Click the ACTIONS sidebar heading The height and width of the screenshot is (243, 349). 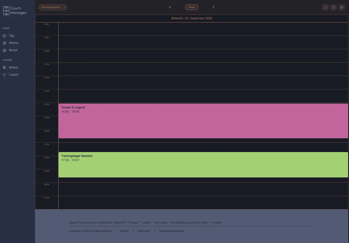7,60
